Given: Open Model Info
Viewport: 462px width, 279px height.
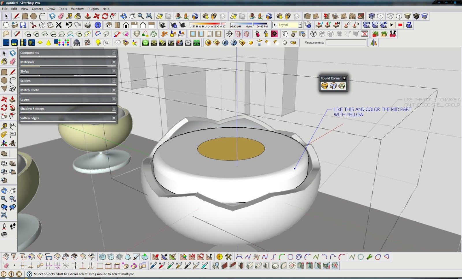Looking at the screenshot, I should 98,25.
